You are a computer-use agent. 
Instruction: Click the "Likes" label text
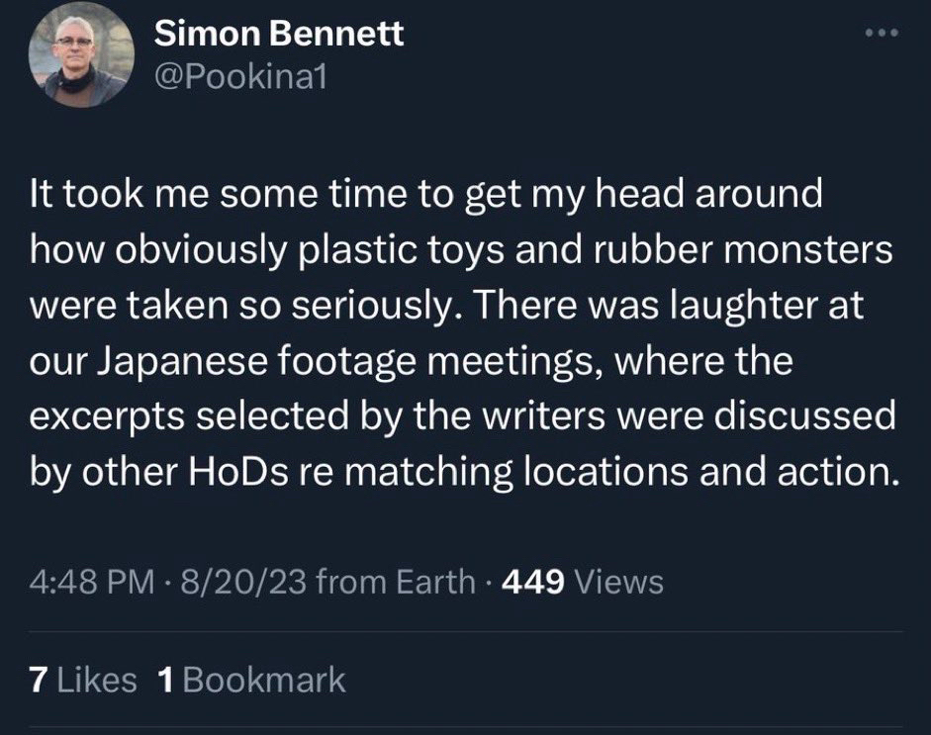(97, 680)
